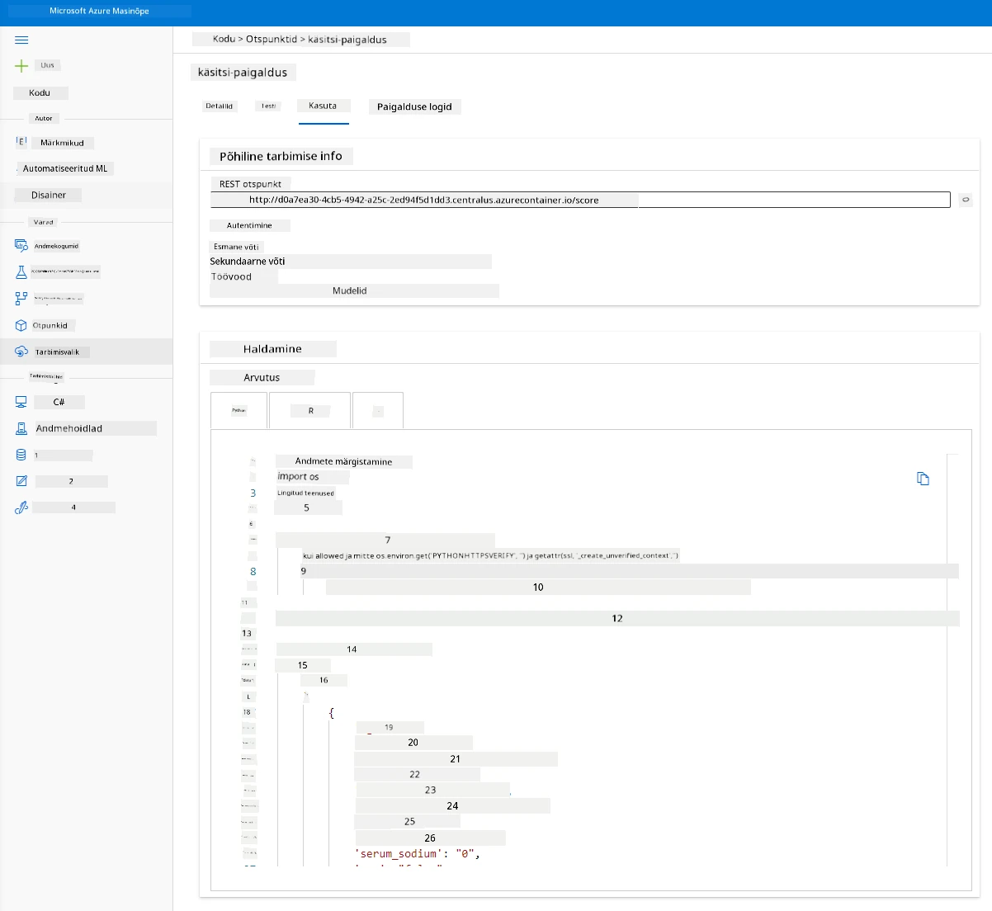Copy the REST endpoint URL

pyautogui.click(x=966, y=200)
